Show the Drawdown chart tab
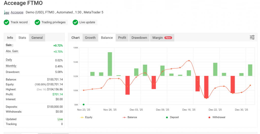 [x=139, y=38]
